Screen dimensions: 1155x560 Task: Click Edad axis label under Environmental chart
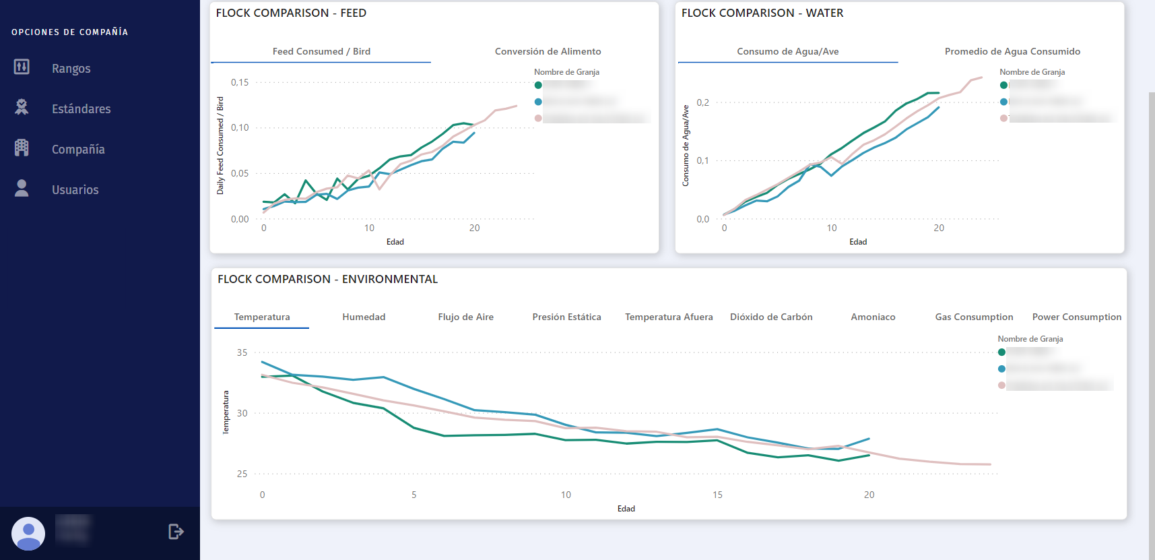[626, 509]
